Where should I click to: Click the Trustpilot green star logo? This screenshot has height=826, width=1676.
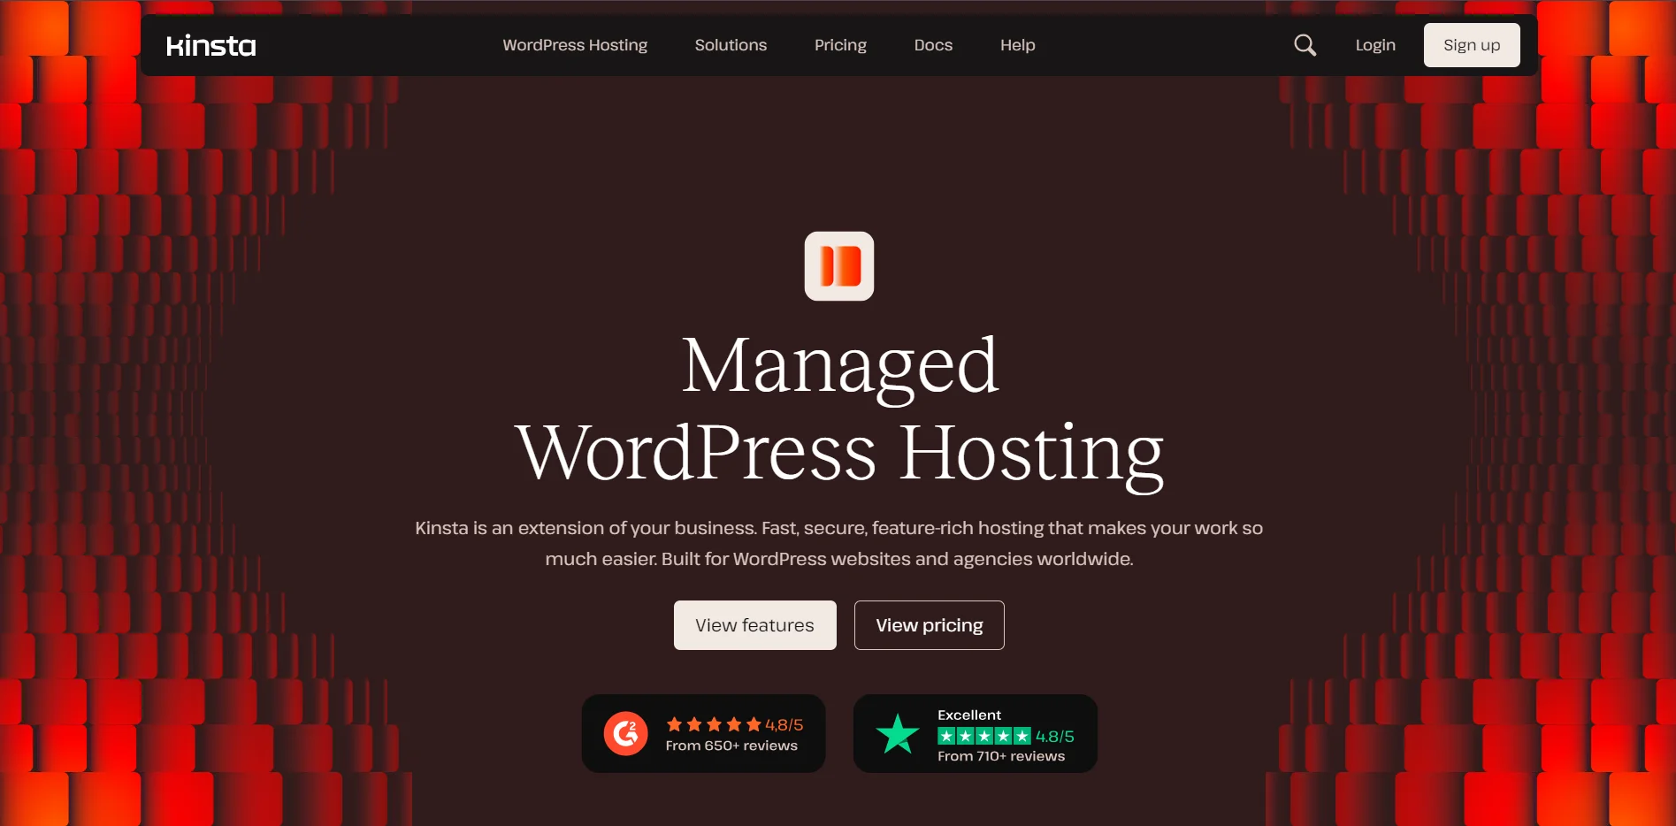click(x=898, y=734)
